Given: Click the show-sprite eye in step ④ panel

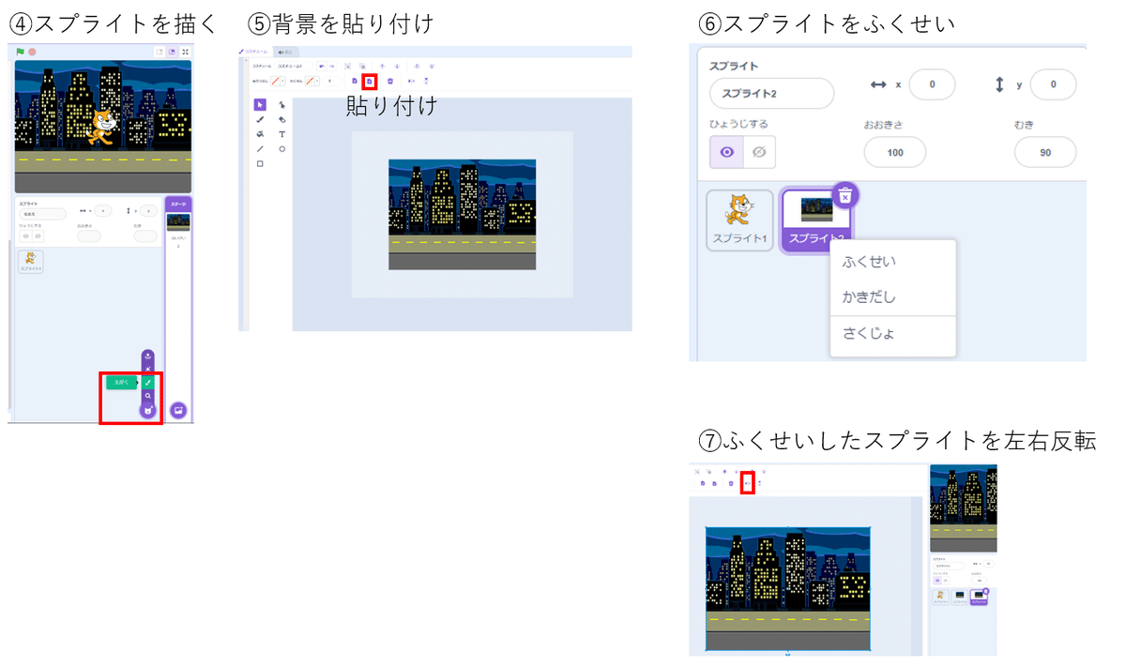Looking at the screenshot, I should (x=25, y=236).
